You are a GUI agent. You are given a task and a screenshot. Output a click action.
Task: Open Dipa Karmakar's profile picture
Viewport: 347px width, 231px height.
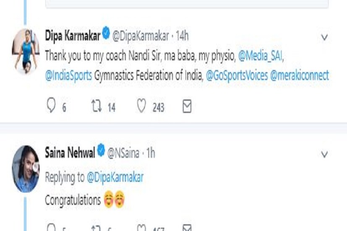click(x=26, y=51)
